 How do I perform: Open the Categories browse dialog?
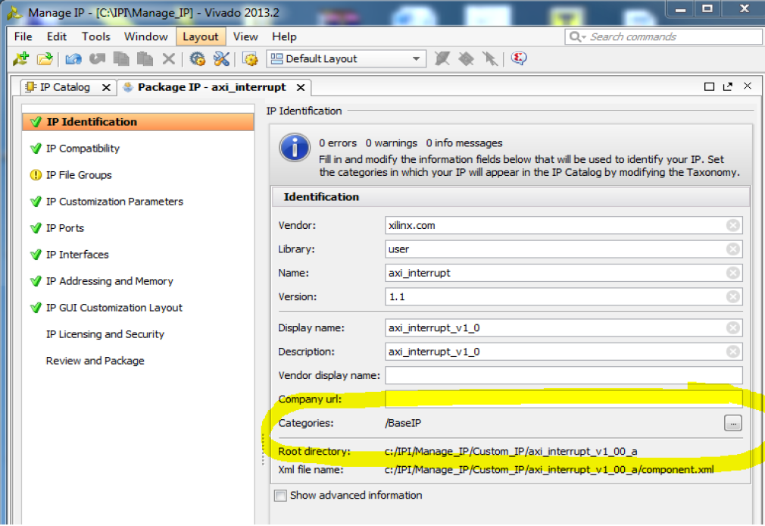732,423
